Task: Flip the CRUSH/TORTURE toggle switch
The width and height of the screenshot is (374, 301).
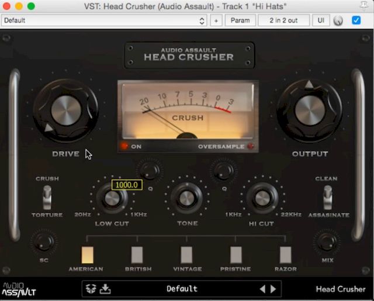Action: pos(47,197)
